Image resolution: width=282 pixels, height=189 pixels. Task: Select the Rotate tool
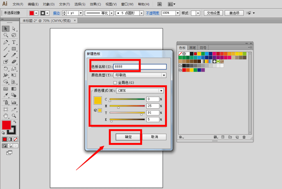pyautogui.click(x=6, y=69)
